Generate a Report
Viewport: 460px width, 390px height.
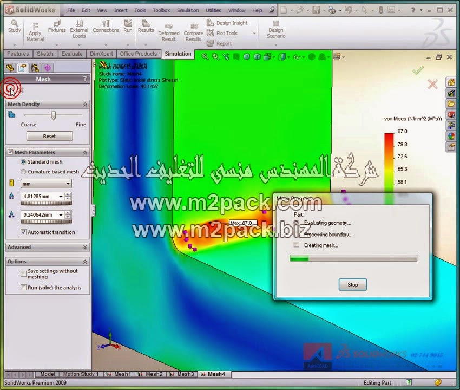(x=219, y=43)
